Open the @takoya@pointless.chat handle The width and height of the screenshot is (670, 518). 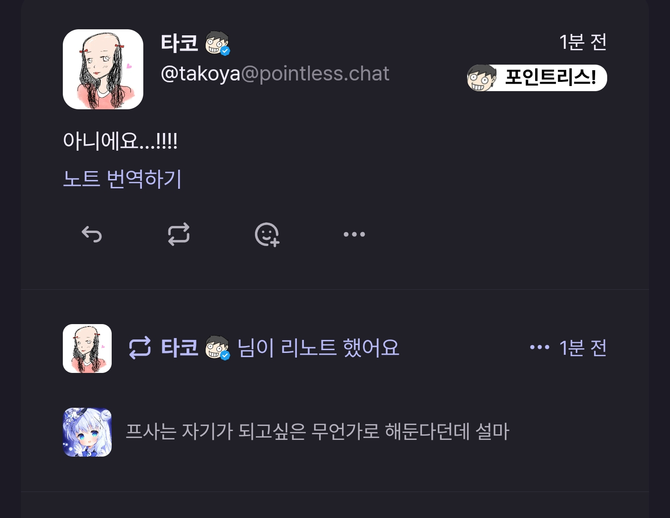point(275,73)
